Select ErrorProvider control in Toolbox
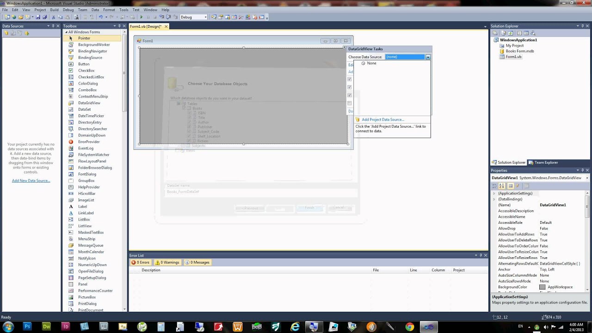Image resolution: width=592 pixels, height=333 pixels. pos(92,142)
